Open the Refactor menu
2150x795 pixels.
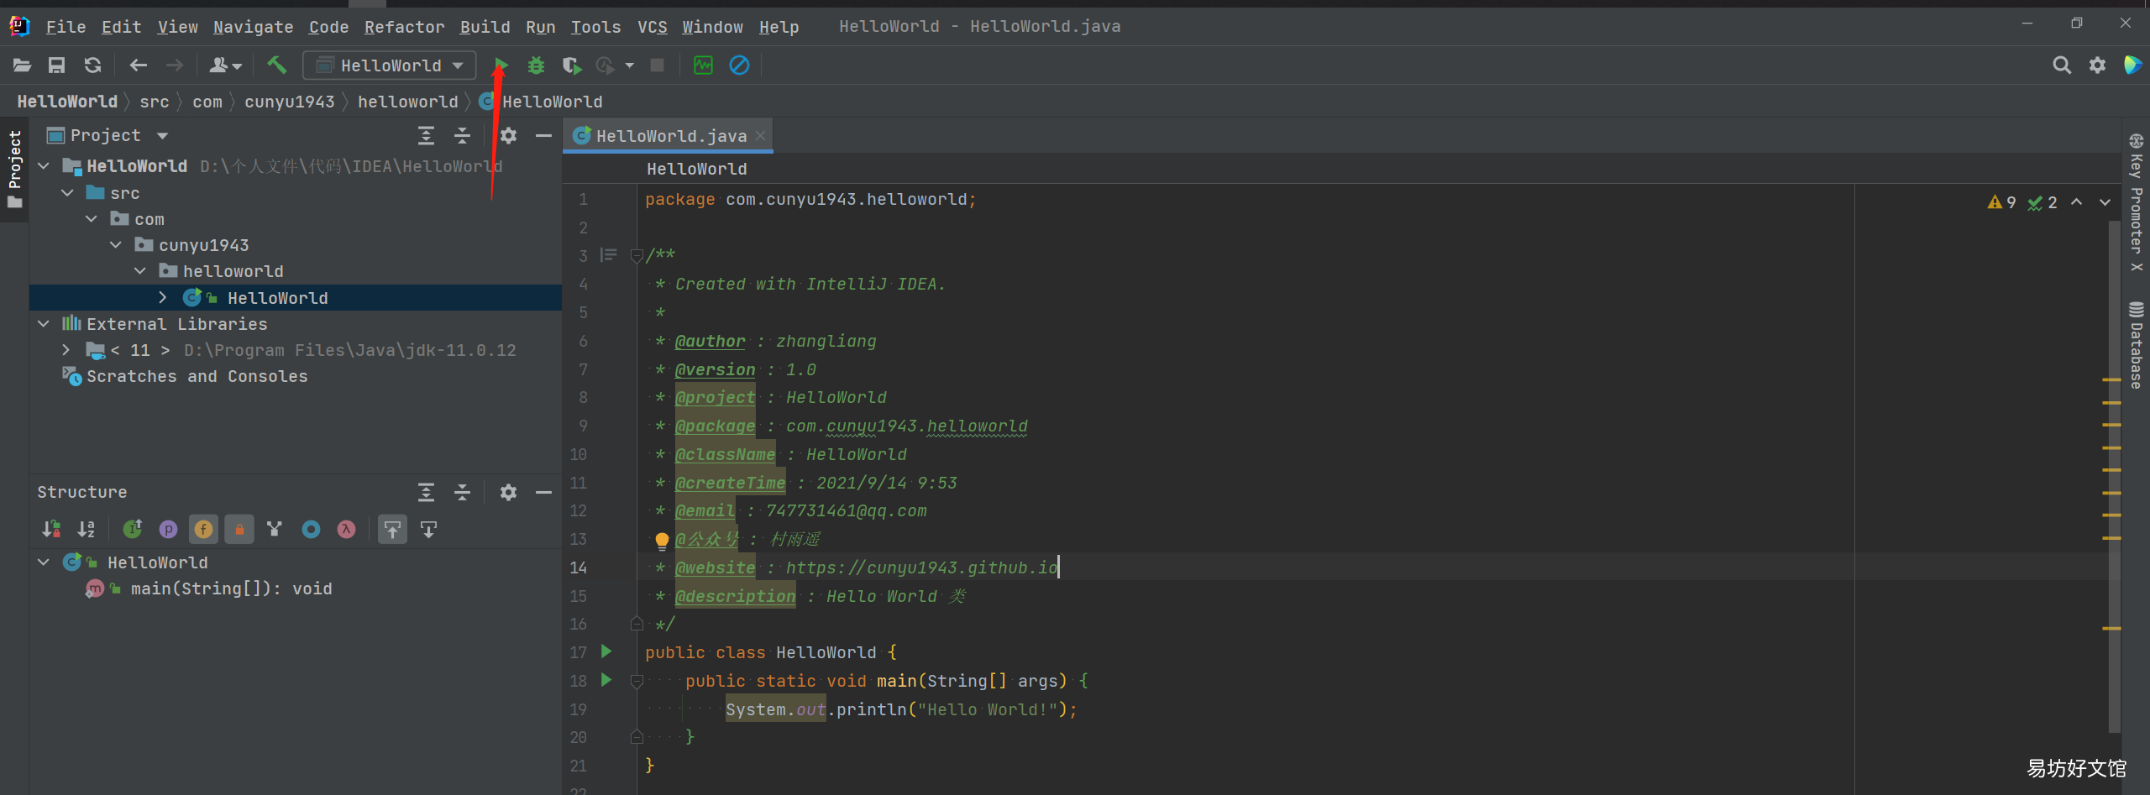[404, 27]
